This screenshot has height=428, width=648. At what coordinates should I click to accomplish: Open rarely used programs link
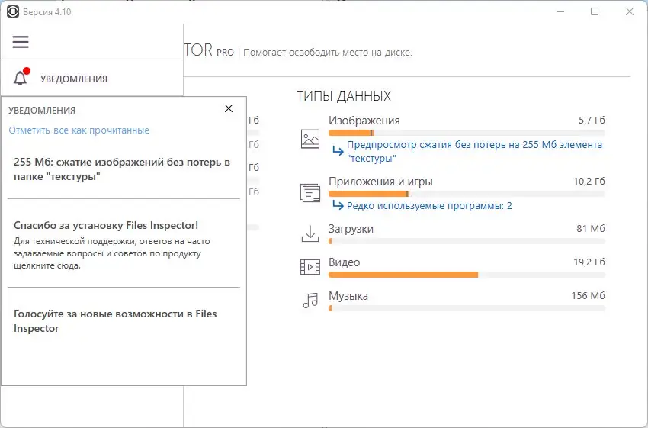[429, 206]
